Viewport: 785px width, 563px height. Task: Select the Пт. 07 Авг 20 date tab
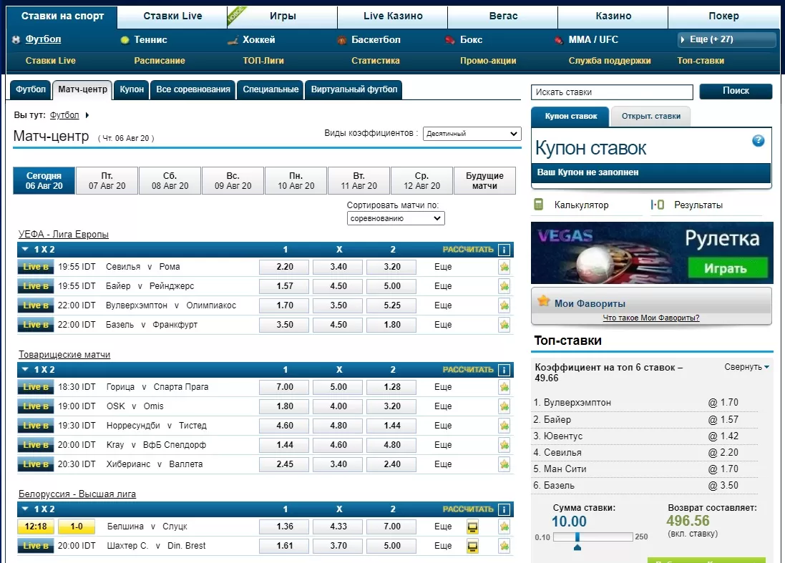tap(107, 181)
